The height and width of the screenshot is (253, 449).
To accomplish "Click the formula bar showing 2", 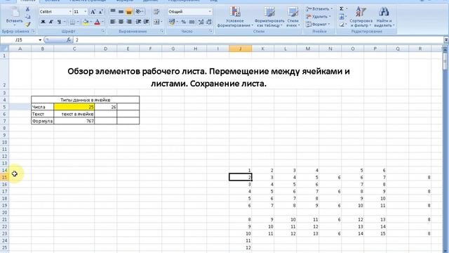I will [x=258, y=40].
